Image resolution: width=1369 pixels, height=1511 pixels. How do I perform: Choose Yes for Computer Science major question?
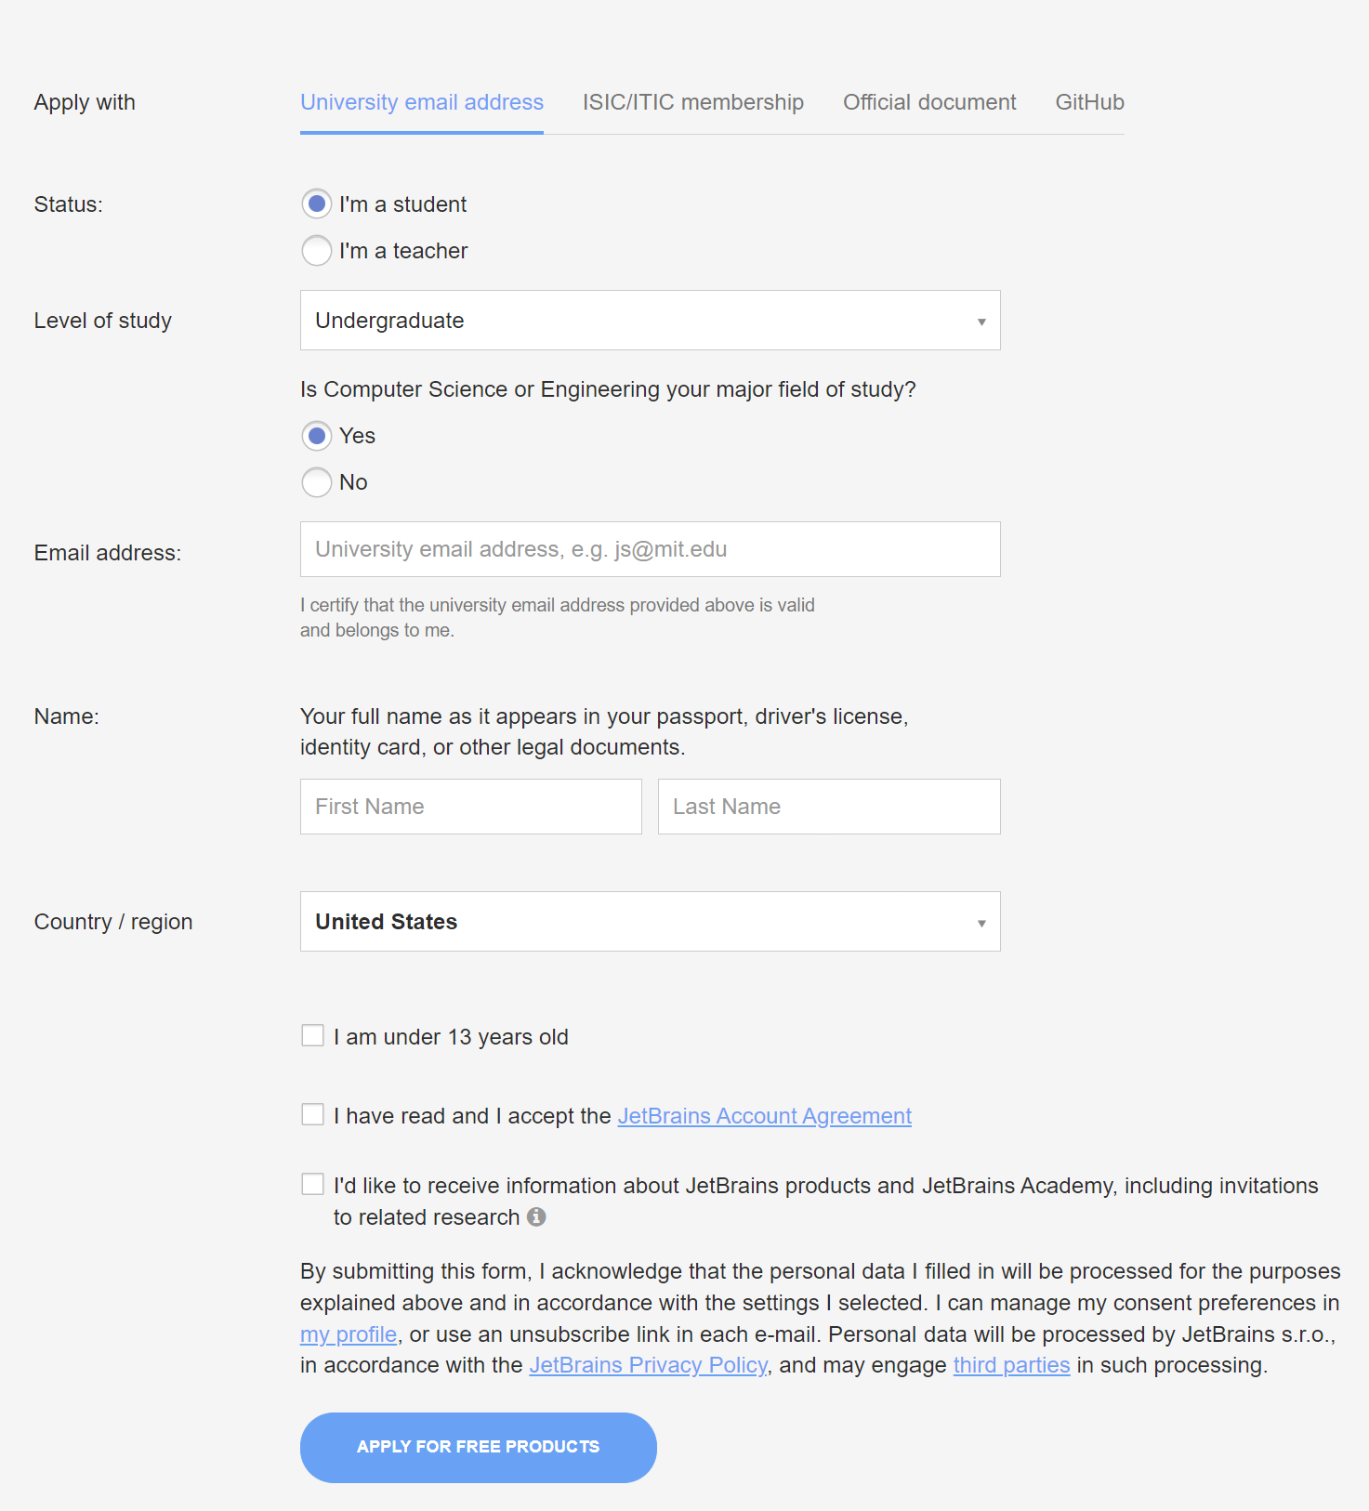pos(316,436)
